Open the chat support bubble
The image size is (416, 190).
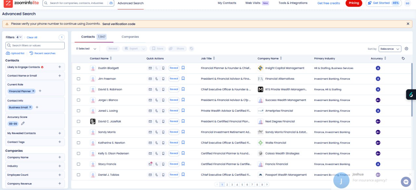[x=405, y=182]
